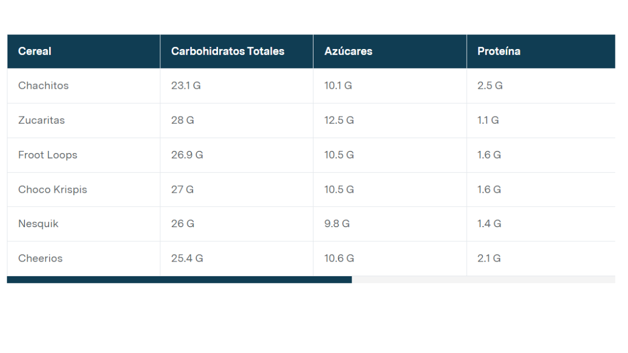628x353 pixels.
Task: Click the Cereal column header
Action: tap(35, 51)
